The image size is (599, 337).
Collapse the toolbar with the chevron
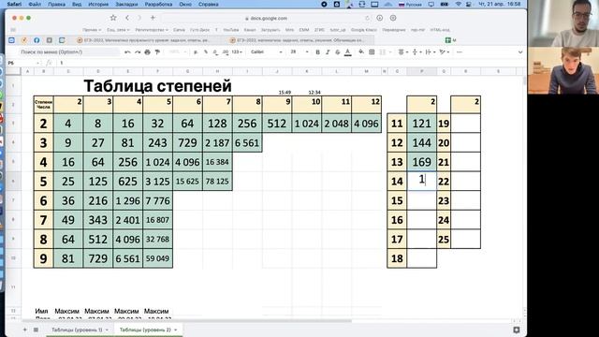tap(520, 52)
